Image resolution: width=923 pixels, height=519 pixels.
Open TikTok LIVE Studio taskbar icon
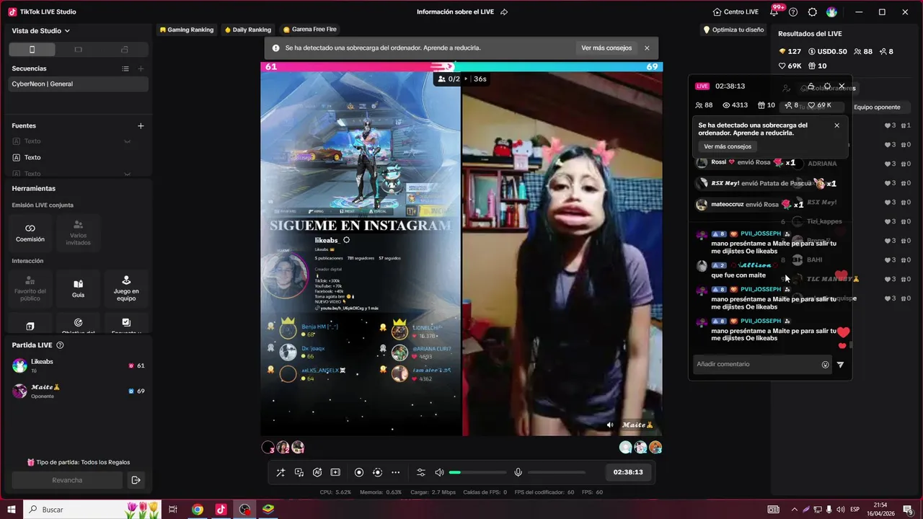(x=221, y=510)
